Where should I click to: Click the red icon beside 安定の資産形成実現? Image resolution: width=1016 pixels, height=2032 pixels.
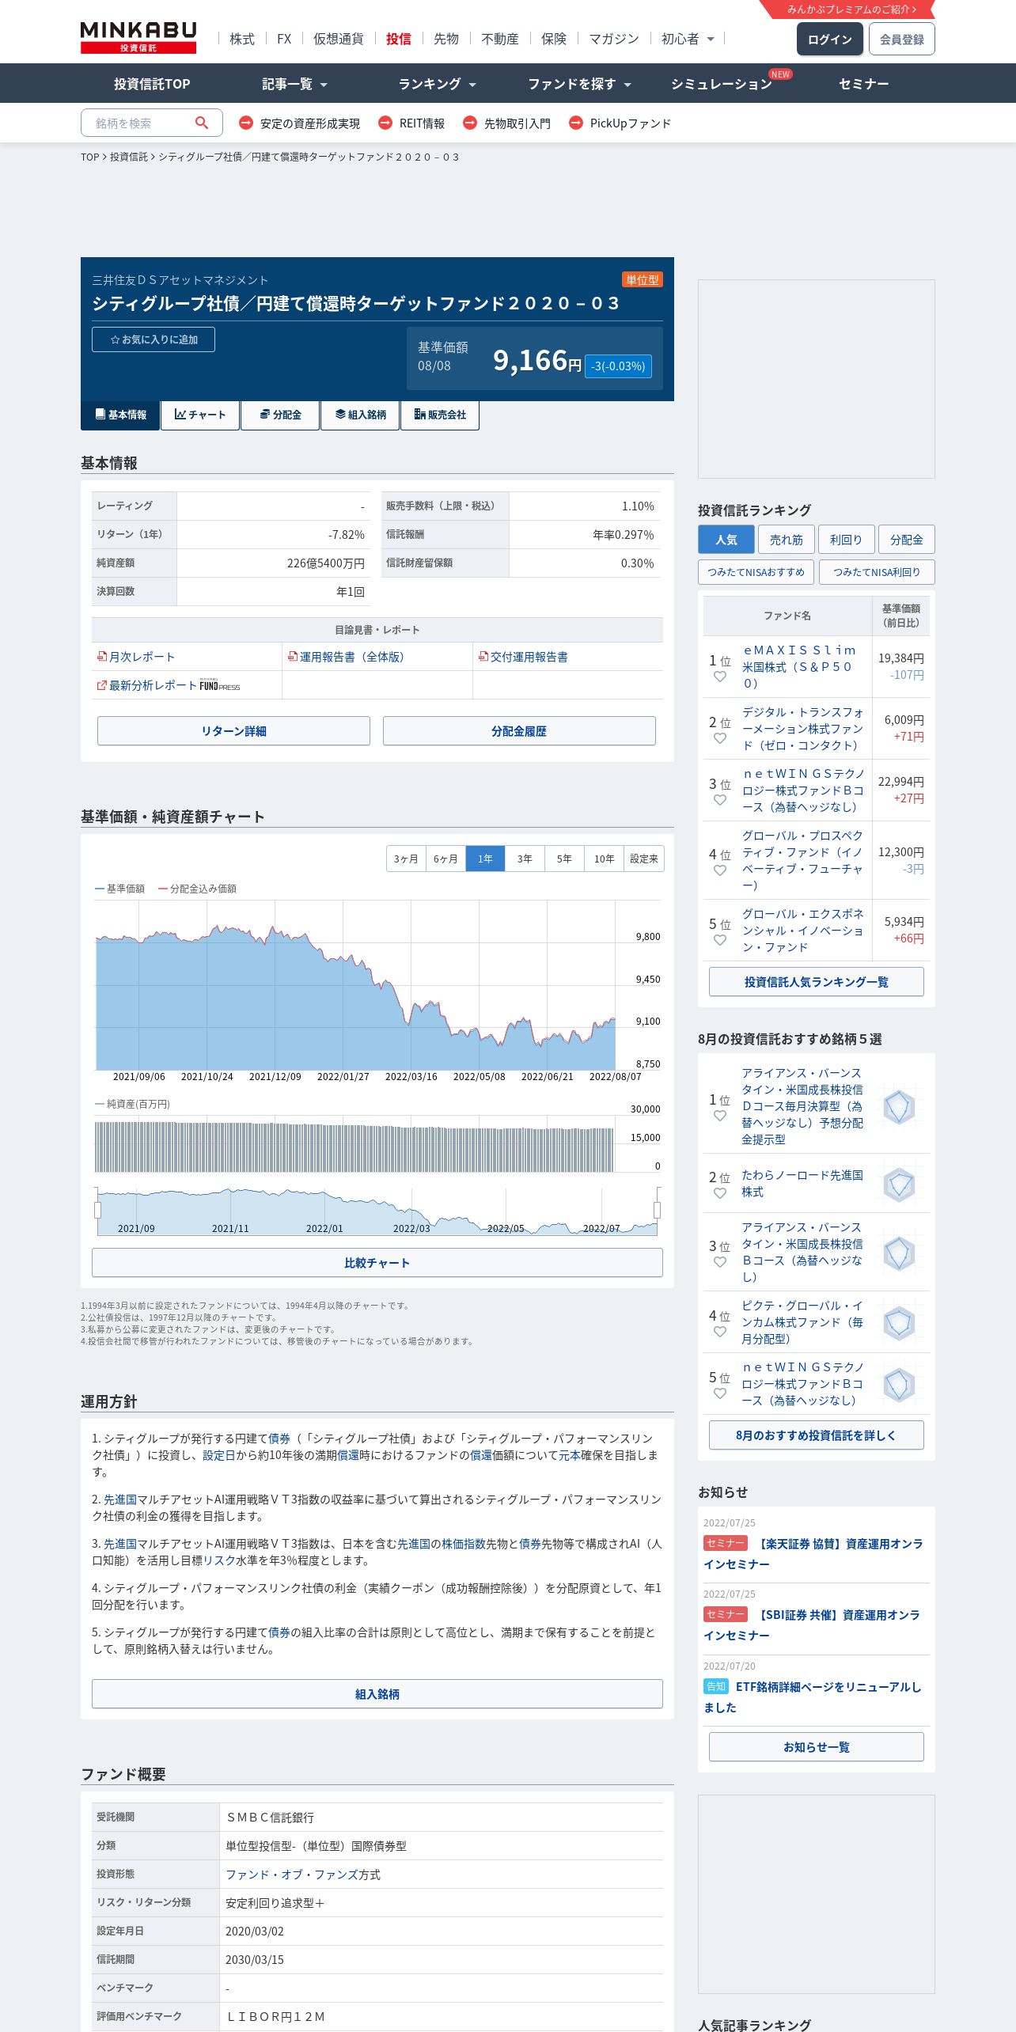(x=246, y=123)
